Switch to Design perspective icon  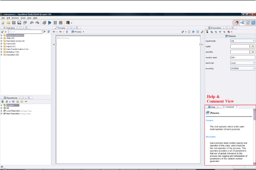(242, 23)
